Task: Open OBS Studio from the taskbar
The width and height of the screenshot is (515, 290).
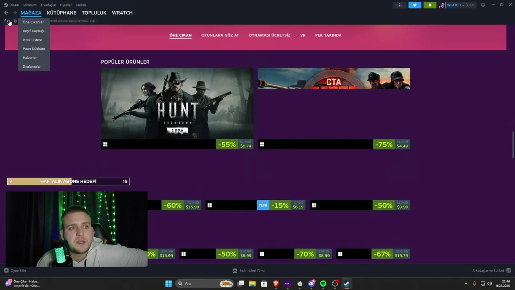Action: (x=335, y=284)
